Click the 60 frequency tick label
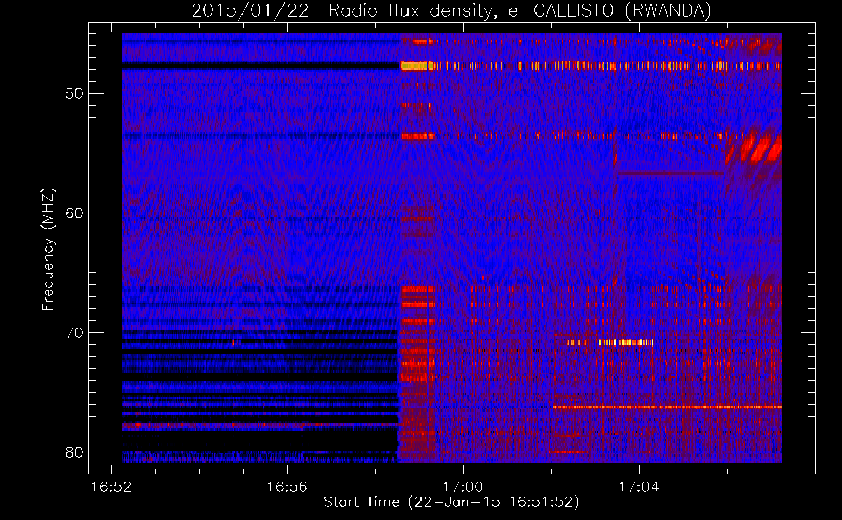Image resolution: width=842 pixels, height=520 pixels. [74, 213]
